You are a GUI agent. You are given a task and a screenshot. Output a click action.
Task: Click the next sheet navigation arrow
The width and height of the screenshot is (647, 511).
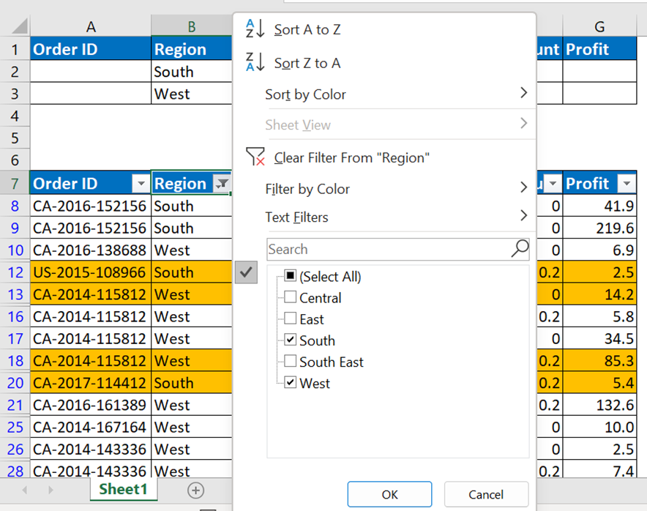pyautogui.click(x=51, y=490)
